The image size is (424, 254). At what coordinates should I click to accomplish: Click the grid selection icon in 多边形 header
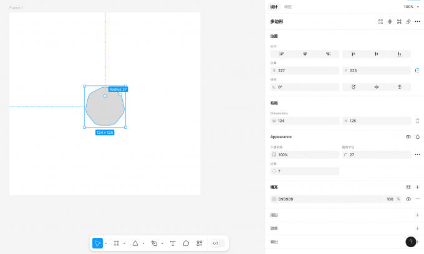click(x=380, y=22)
